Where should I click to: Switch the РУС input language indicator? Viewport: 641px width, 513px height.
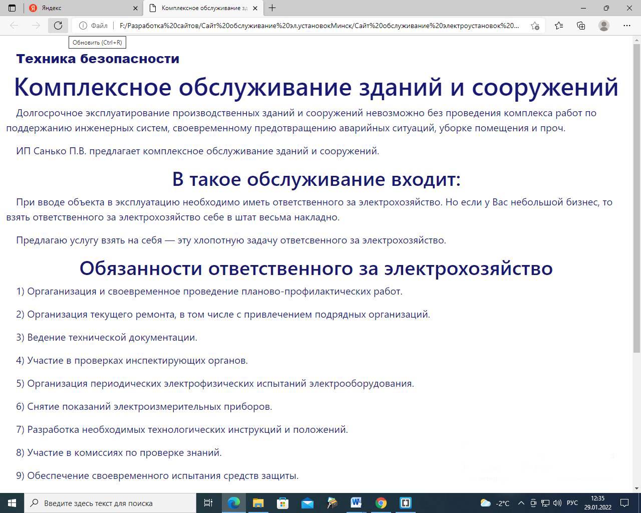(x=572, y=503)
